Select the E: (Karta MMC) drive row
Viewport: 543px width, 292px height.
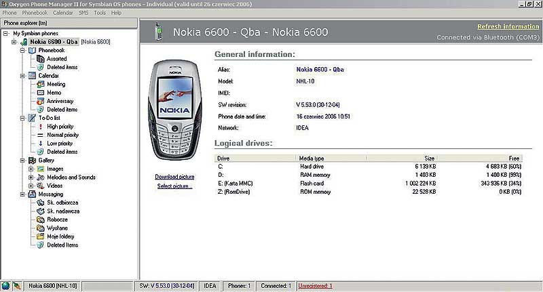pyautogui.click(x=369, y=184)
